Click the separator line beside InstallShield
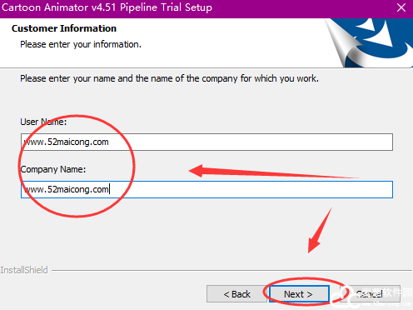This screenshot has height=310, width=413. click(x=231, y=270)
